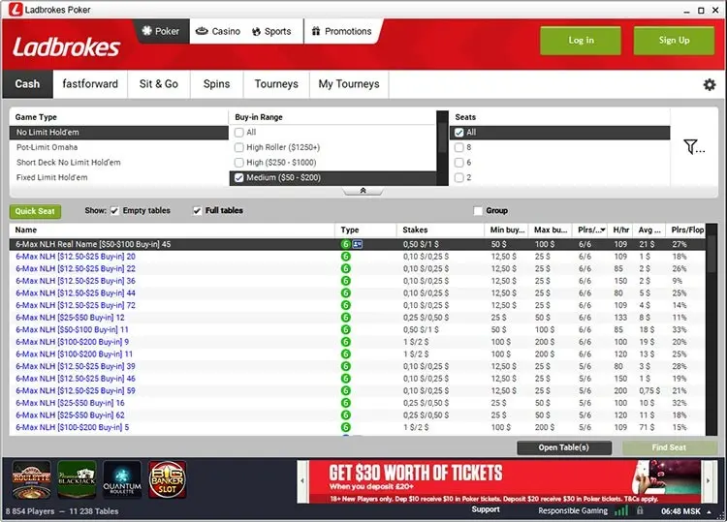The width and height of the screenshot is (727, 522).
Task: Check the High Roller buy-in filter
Action: (239, 147)
